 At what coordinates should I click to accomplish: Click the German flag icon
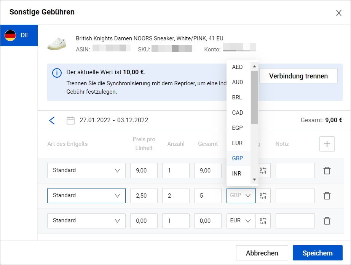tap(10, 35)
